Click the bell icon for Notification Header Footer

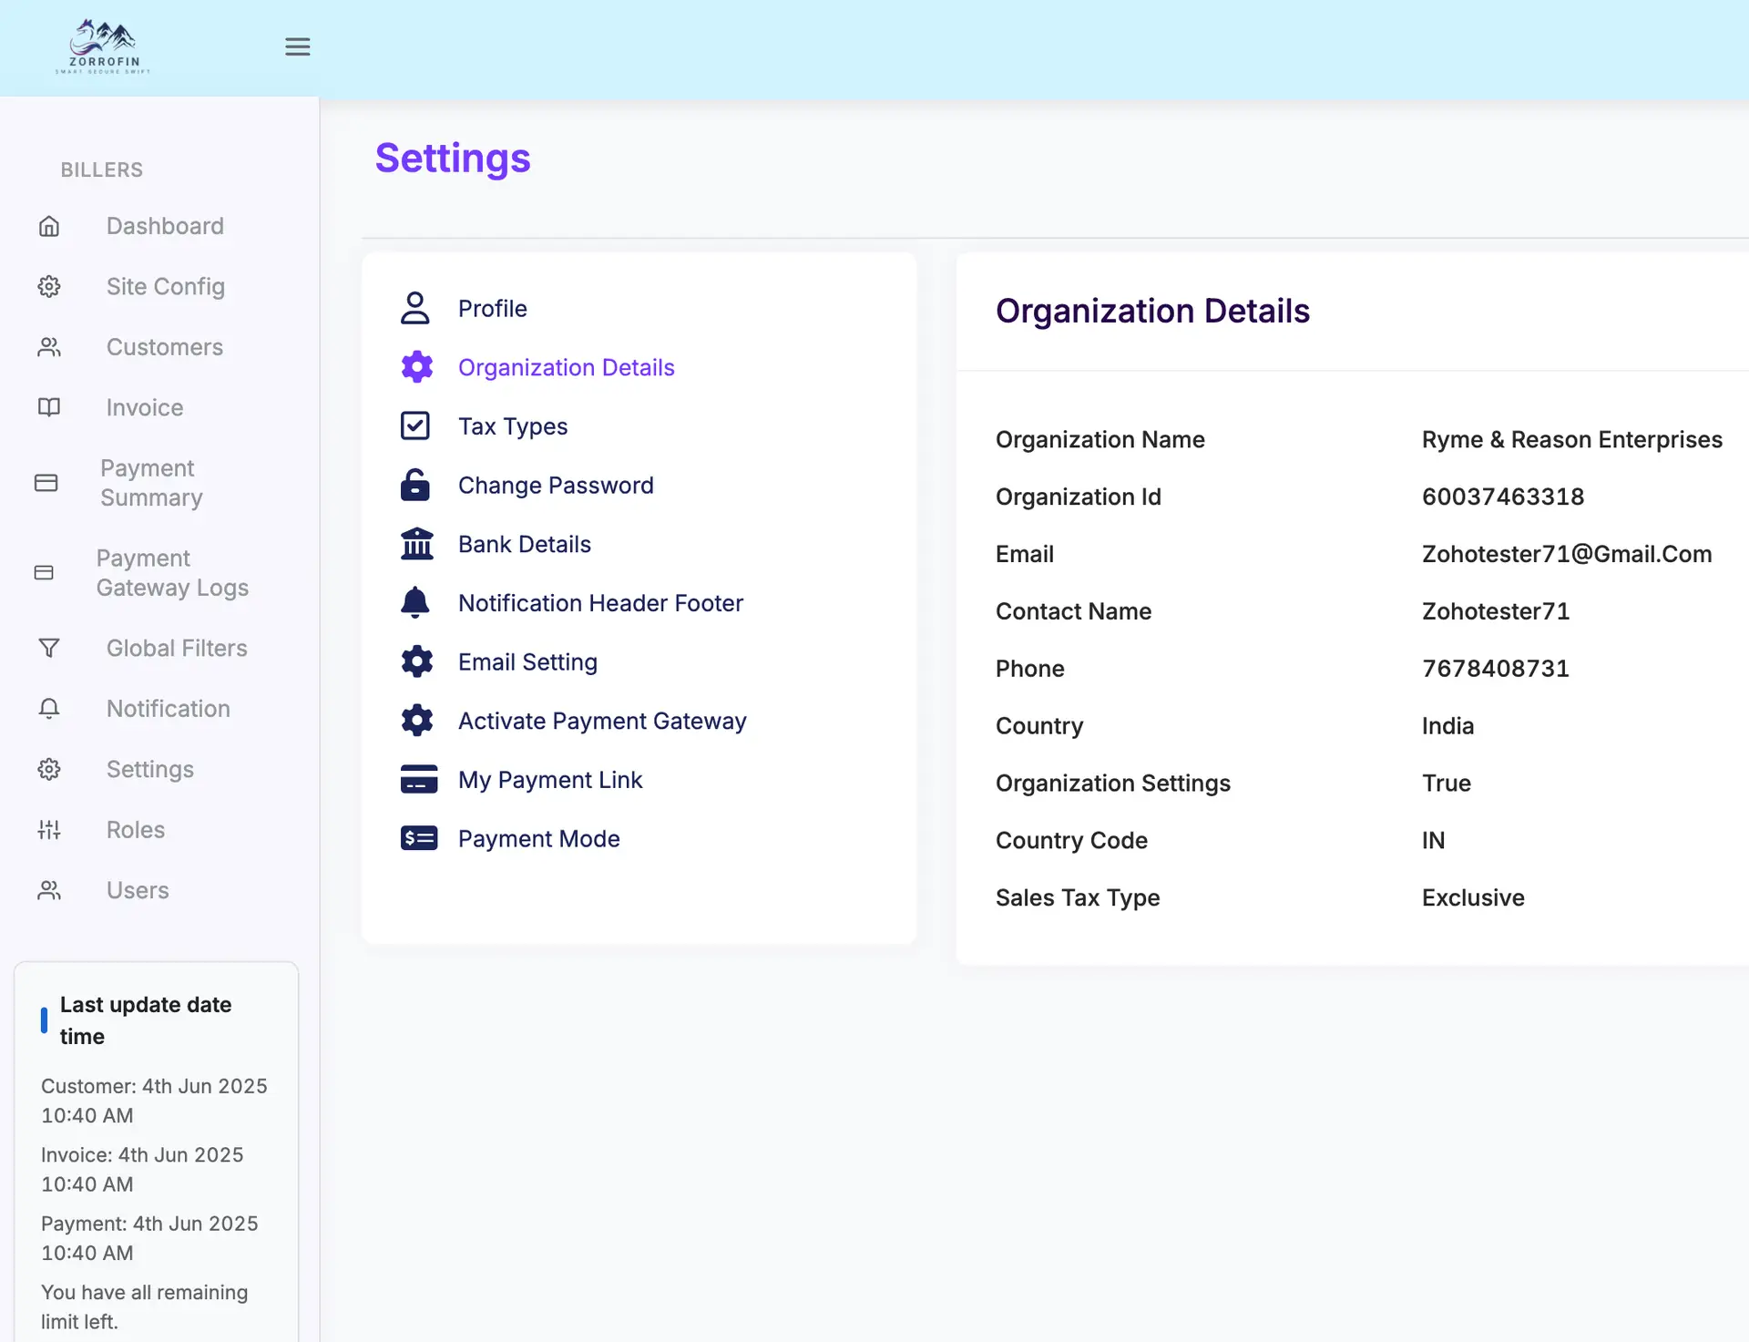click(415, 602)
